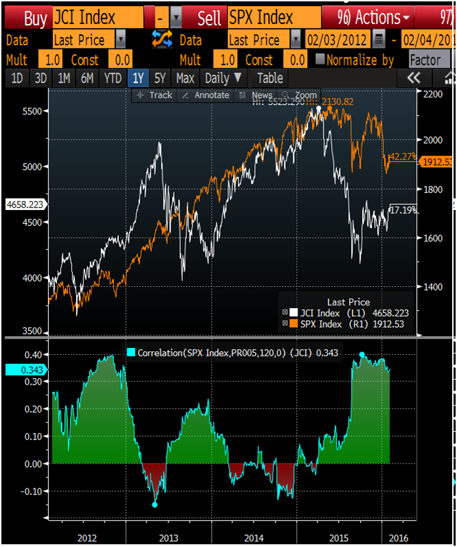This screenshot has height=547, width=457.
Task: Click the 42.27% return label
Action: point(403,156)
